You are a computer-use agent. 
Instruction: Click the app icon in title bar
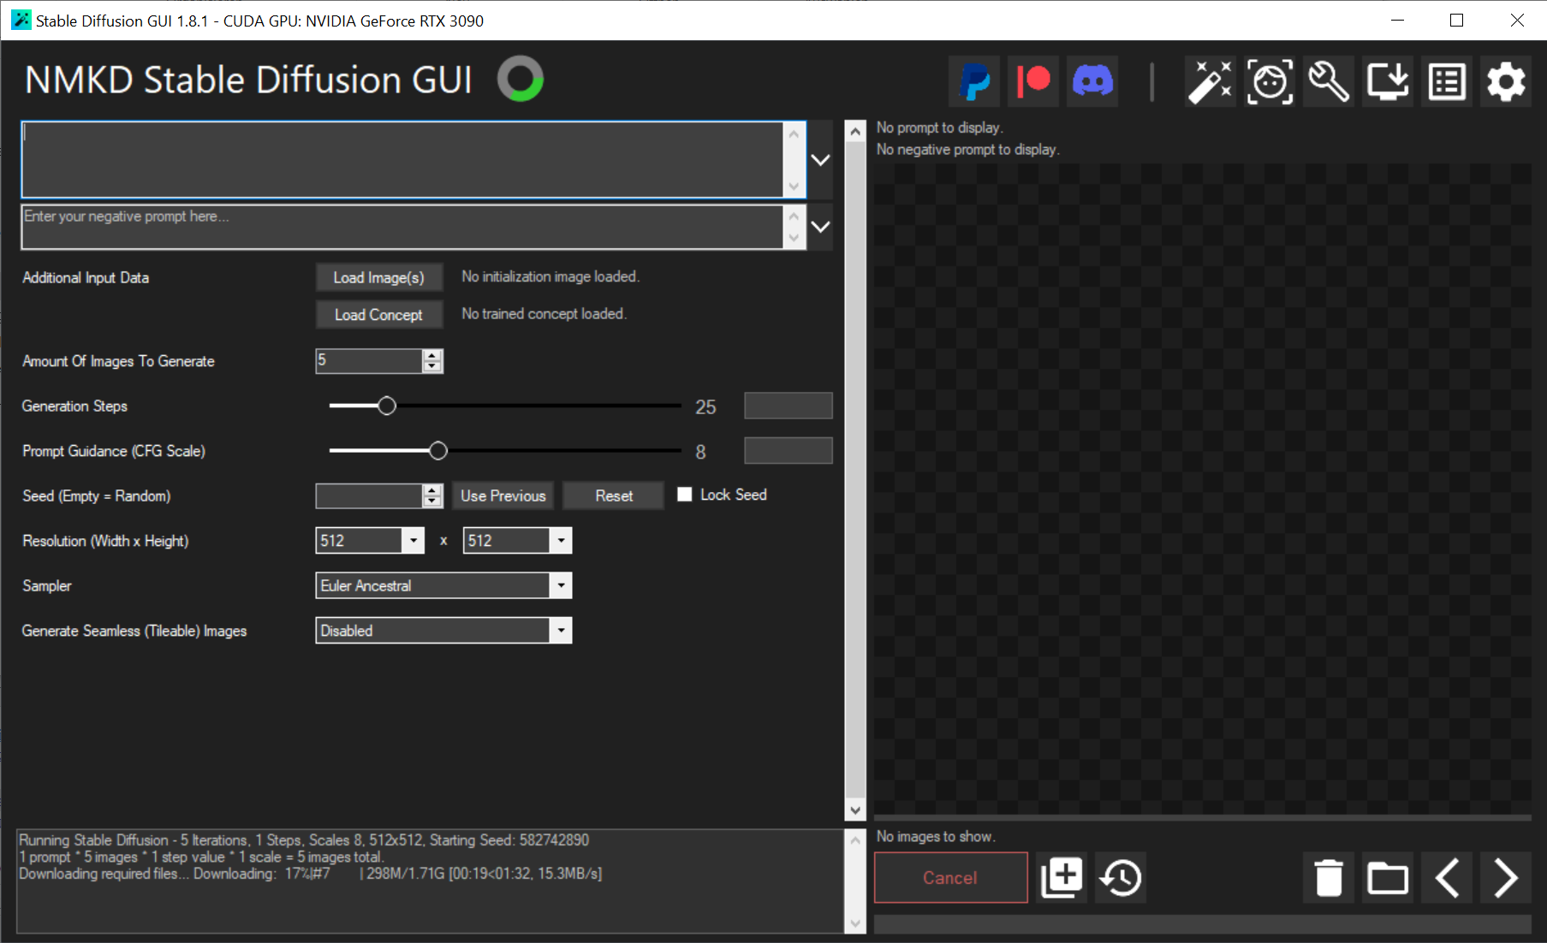(21, 20)
